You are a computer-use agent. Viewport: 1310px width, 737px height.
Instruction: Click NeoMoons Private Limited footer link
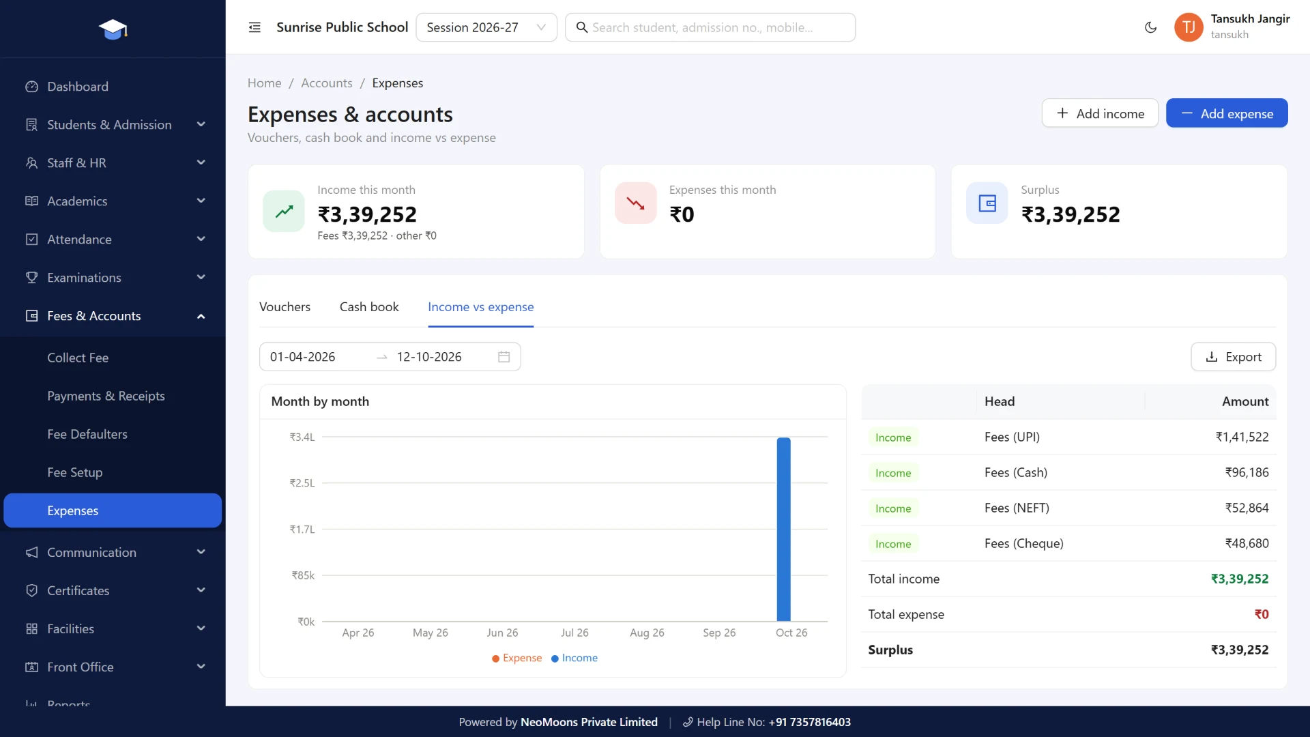tap(589, 722)
